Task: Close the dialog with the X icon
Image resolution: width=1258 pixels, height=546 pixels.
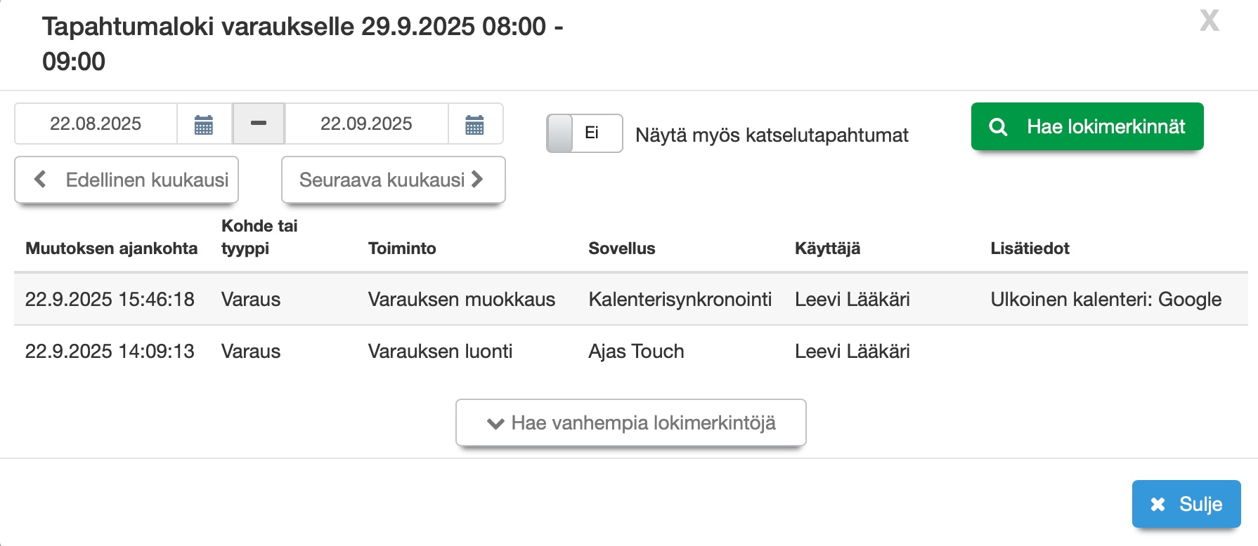Action: (1209, 21)
